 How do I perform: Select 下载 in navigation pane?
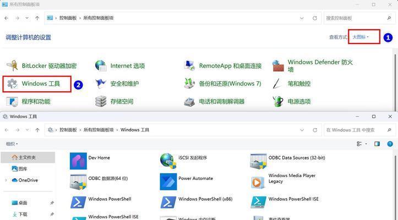20,214
